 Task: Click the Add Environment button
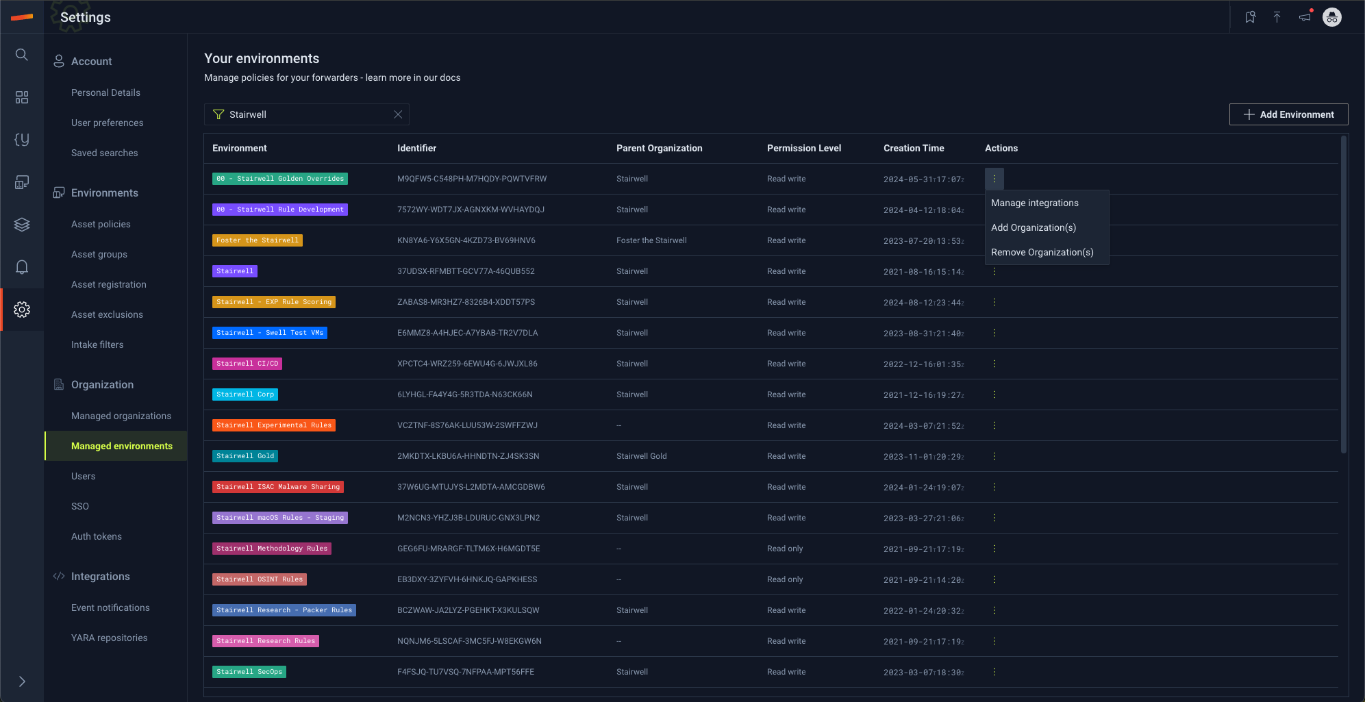[1289, 114]
